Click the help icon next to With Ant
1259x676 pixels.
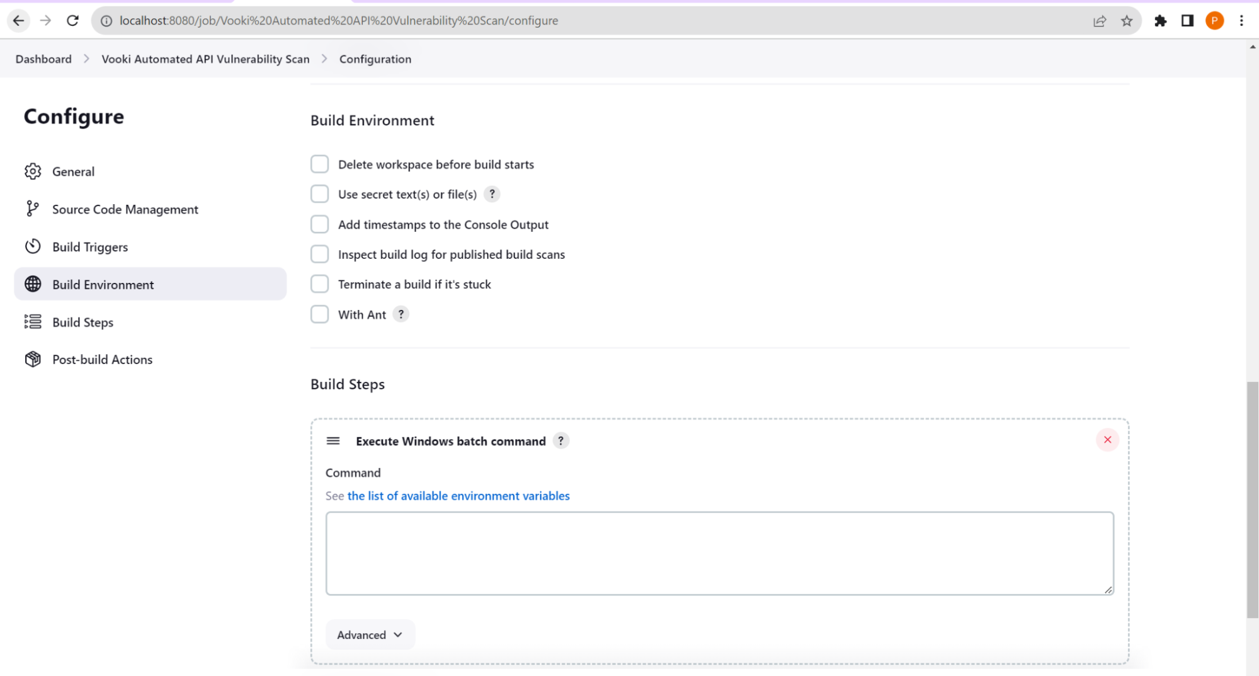(x=401, y=314)
